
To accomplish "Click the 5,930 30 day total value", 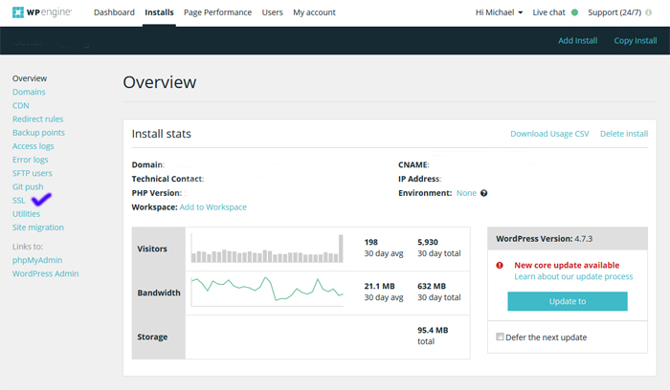I will (x=428, y=242).
